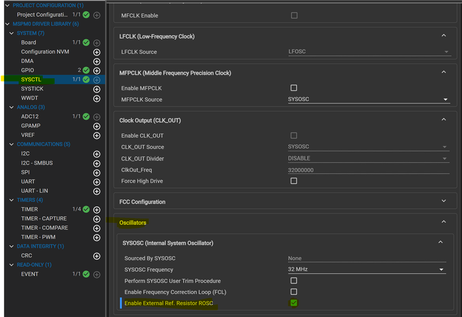
Task: Add a TIMER - PWM instance with plus icon
Action: 97,238
